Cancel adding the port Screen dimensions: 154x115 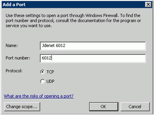135,107
